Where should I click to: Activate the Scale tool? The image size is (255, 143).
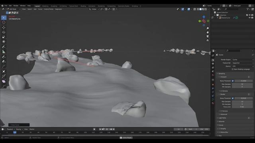(4, 37)
